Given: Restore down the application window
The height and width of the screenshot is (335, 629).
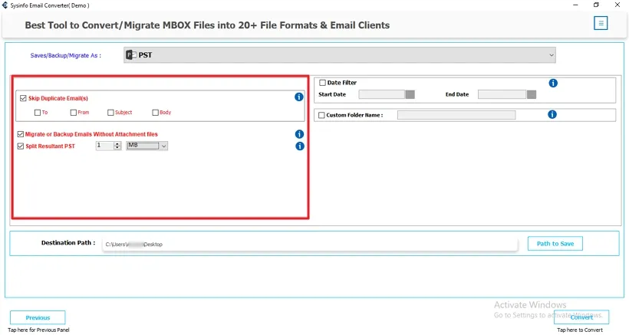Looking at the screenshot, I should point(596,5).
